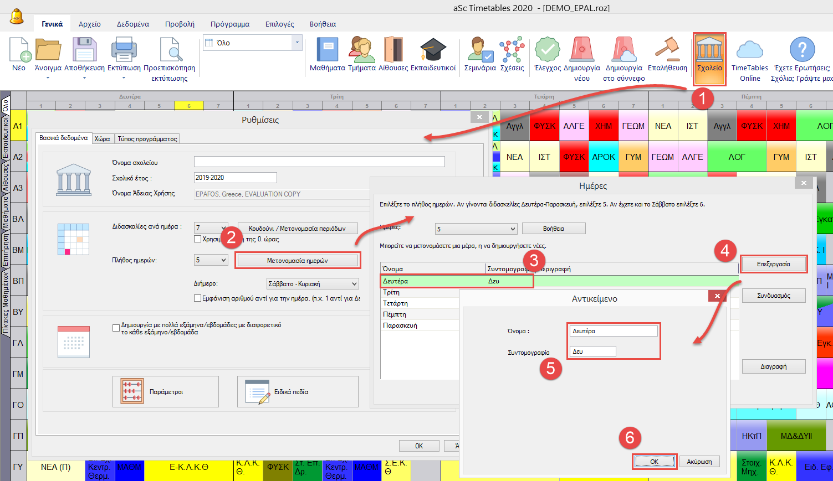The image size is (833, 481).
Task: Click the Μετονομασία ημερών button
Action: pyautogui.click(x=298, y=261)
